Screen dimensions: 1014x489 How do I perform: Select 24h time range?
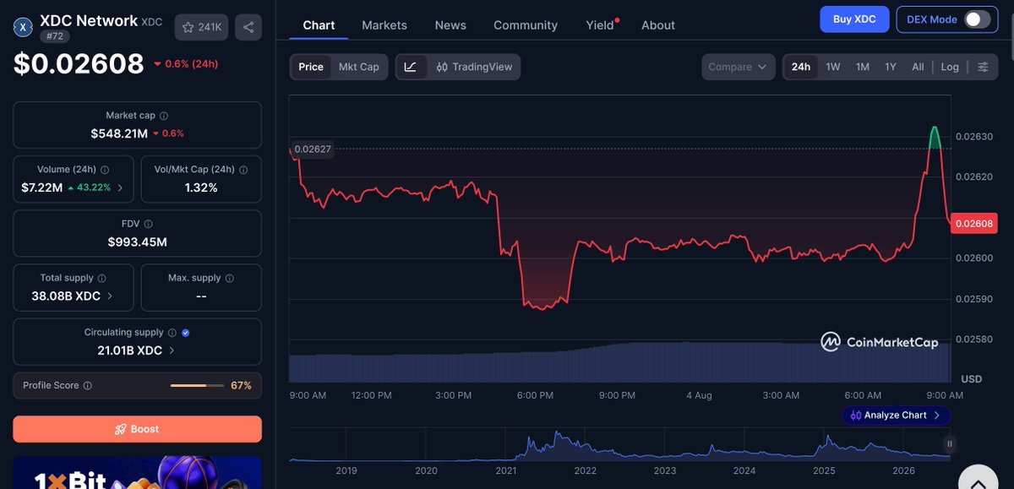pos(801,67)
